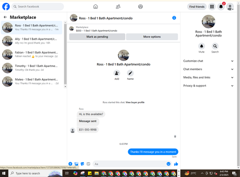Viewport: 240px width, 177px height.
Task: Open Windows Start menu
Action: pos(4,173)
